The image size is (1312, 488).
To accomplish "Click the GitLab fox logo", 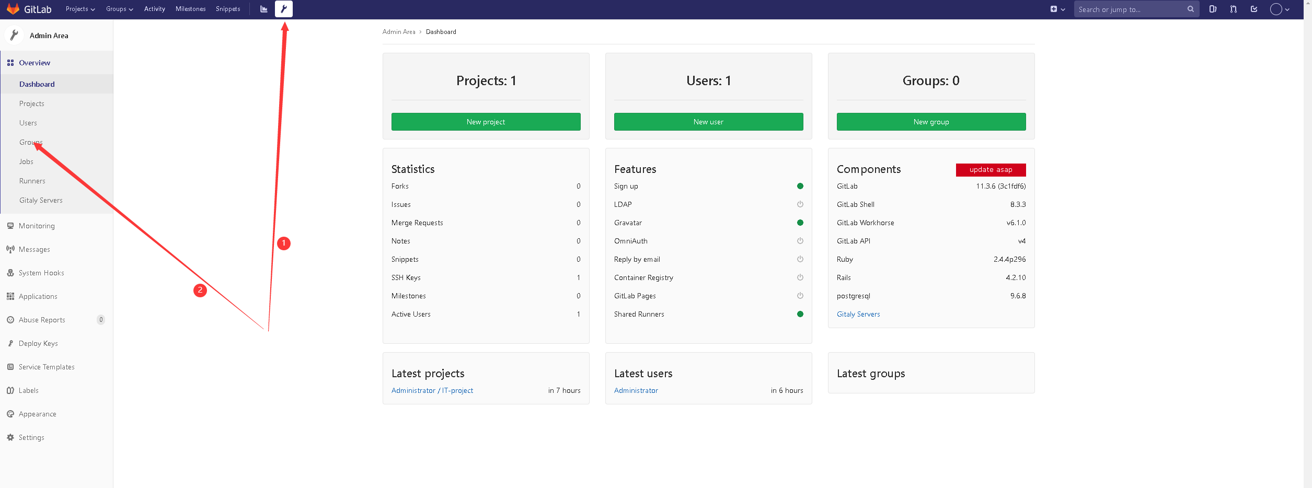I will (13, 9).
